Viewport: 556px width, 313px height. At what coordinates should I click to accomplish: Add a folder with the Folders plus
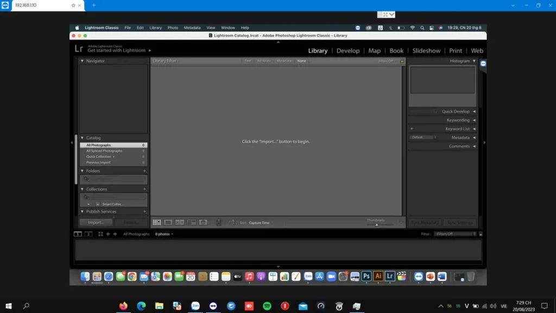point(144,171)
